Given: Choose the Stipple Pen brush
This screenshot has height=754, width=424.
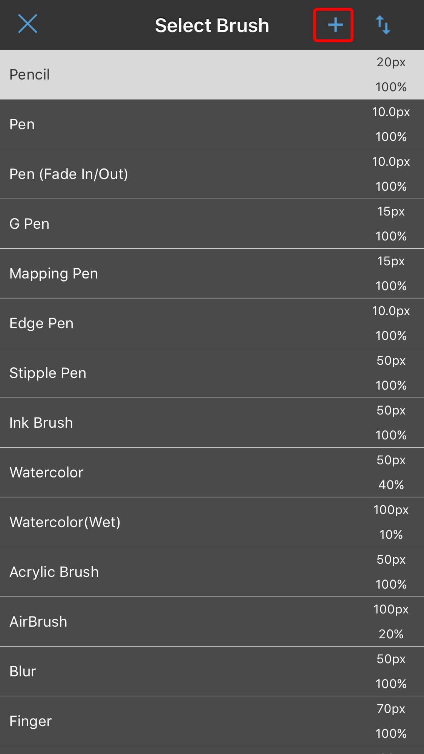Looking at the screenshot, I should point(151,373).
